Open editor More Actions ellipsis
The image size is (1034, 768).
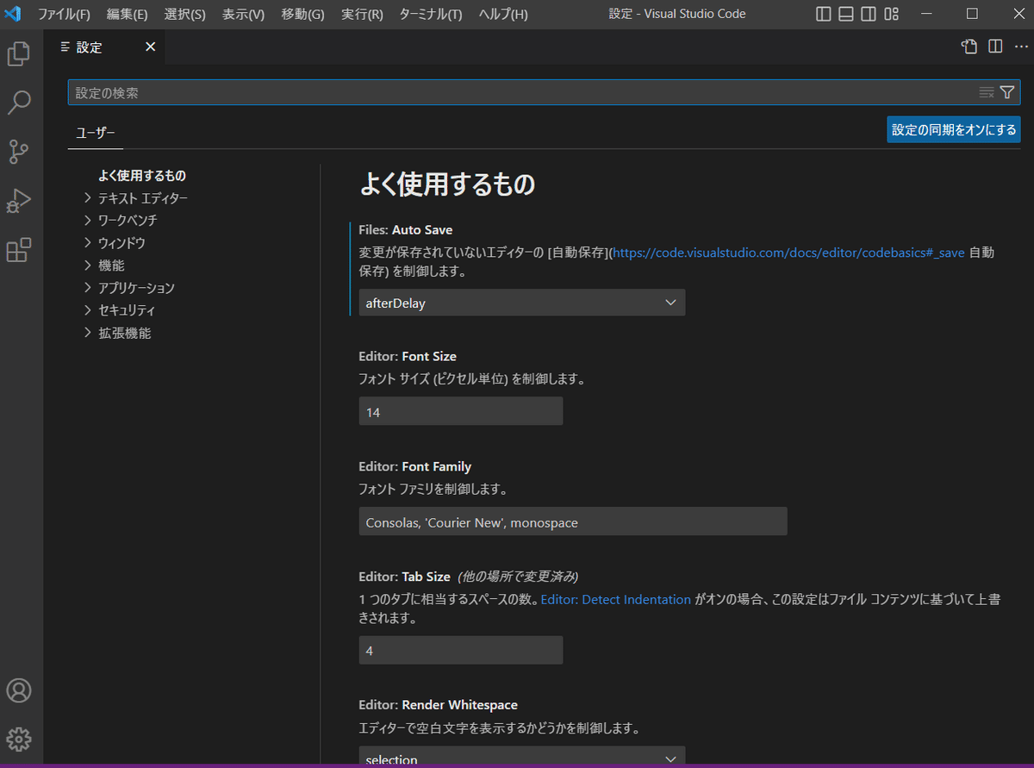(1020, 47)
